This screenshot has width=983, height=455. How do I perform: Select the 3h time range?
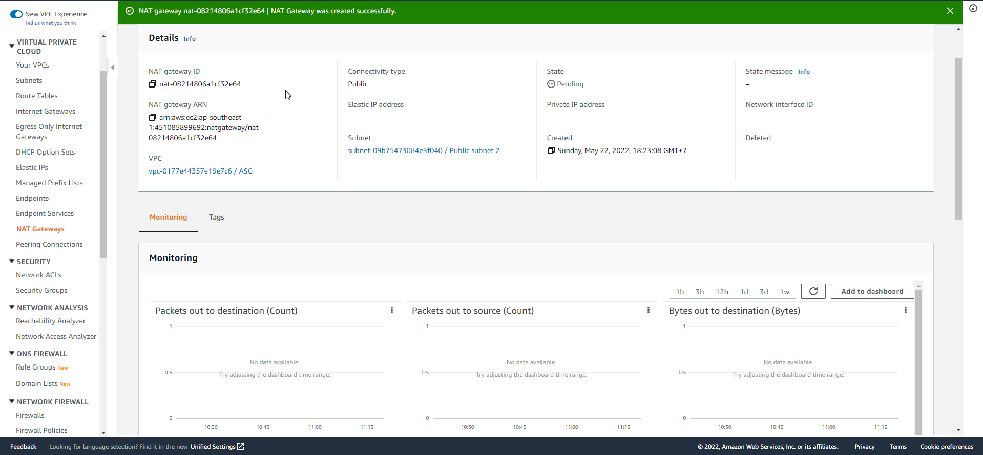pos(700,292)
